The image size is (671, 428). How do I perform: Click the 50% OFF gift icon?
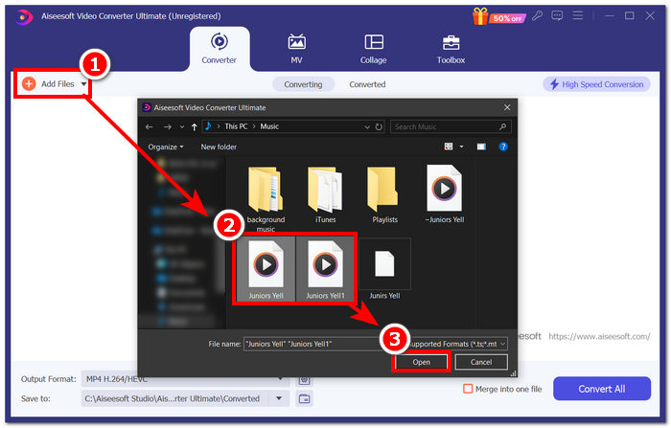(x=499, y=16)
